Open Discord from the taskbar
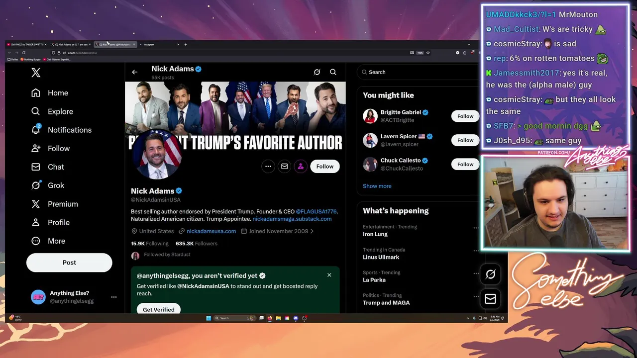Screen dimensions: 637x358 pos(296,318)
